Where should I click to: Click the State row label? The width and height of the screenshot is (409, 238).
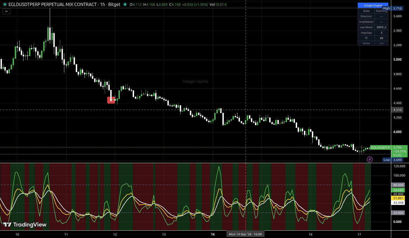click(x=366, y=11)
